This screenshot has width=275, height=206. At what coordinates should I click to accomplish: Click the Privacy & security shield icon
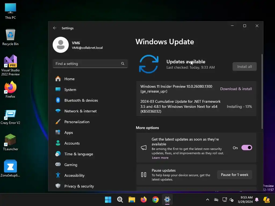click(58, 186)
